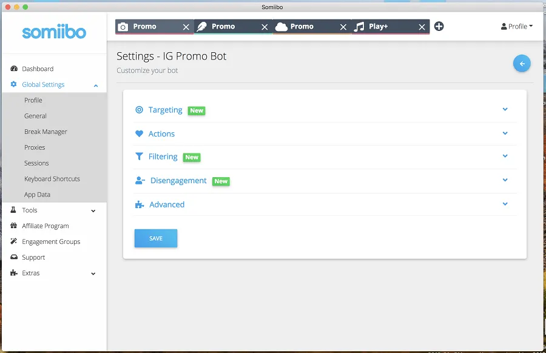
Task: Select the SoundCloud cloud icon on third Promo tab
Action: point(280,26)
